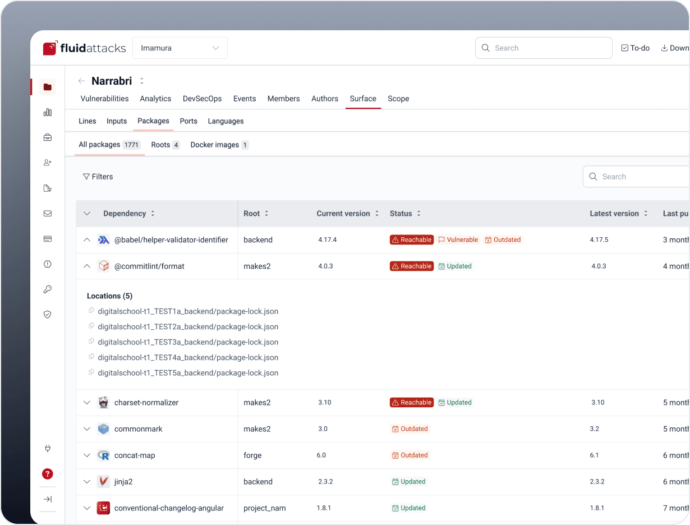Open the envelope mail sidebar icon

47,214
